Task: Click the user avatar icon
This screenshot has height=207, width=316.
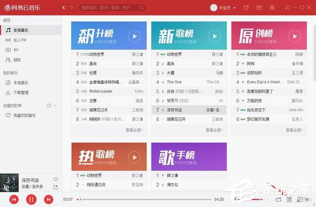Action: coord(214,8)
